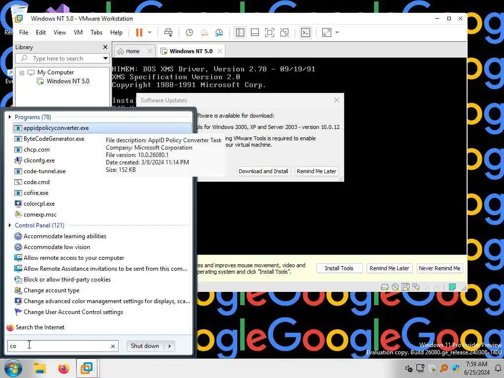Open Block or allow third-party cookies
This screenshot has height=378, width=504.
tap(102, 280)
